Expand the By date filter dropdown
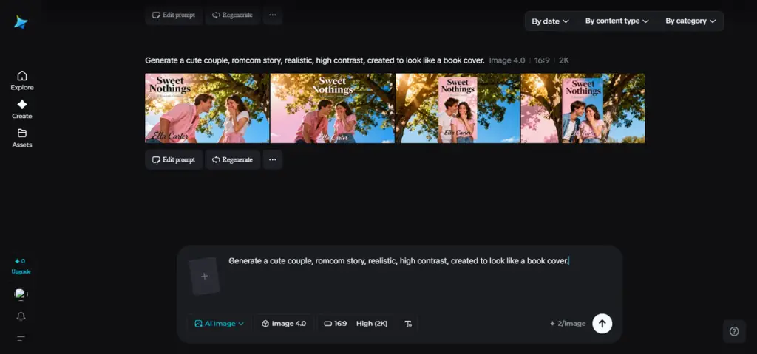Viewport: 757px width, 354px height. click(550, 21)
